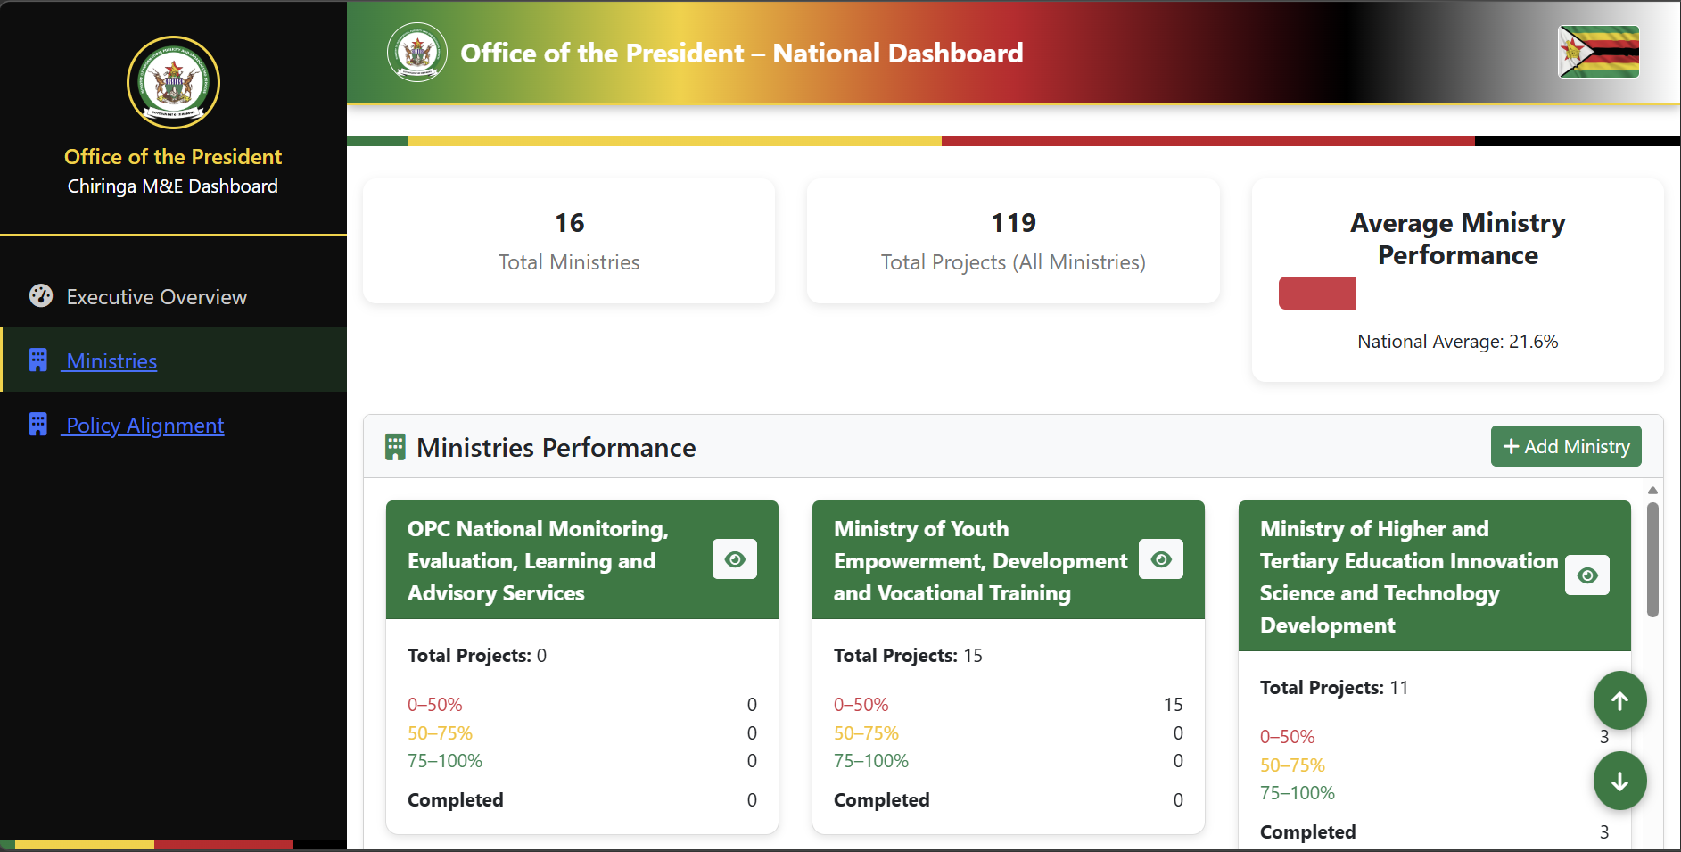Viewport: 1681px width, 852px height.
Task: Click the coat of arms in the header banner
Action: (416, 53)
